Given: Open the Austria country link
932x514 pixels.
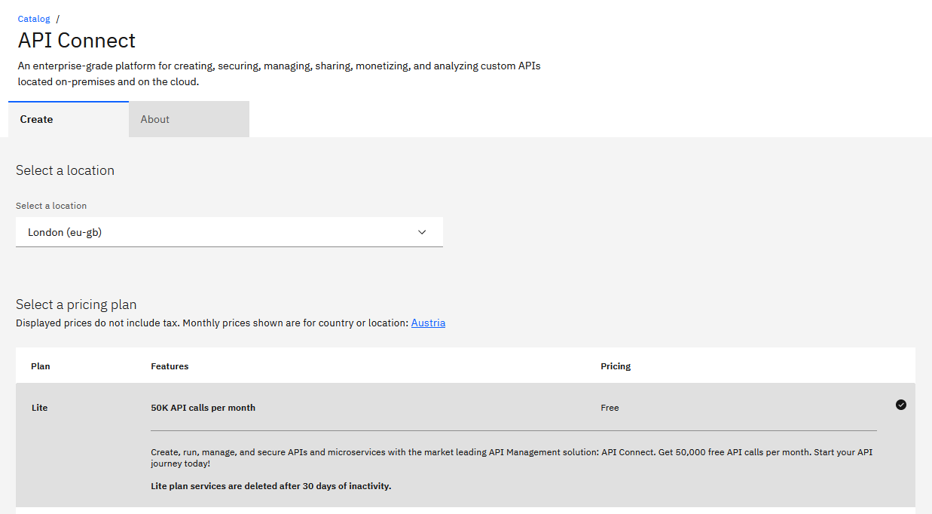Looking at the screenshot, I should tap(428, 323).
